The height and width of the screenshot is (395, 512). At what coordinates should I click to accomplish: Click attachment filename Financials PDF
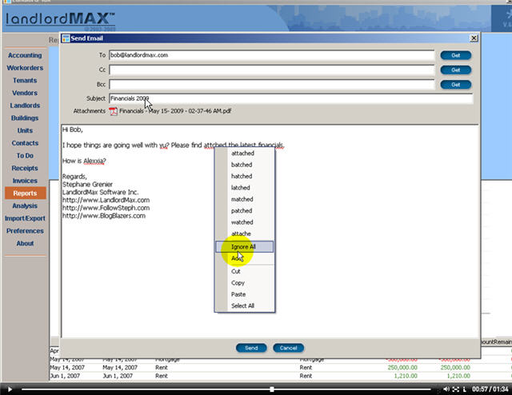click(x=175, y=111)
